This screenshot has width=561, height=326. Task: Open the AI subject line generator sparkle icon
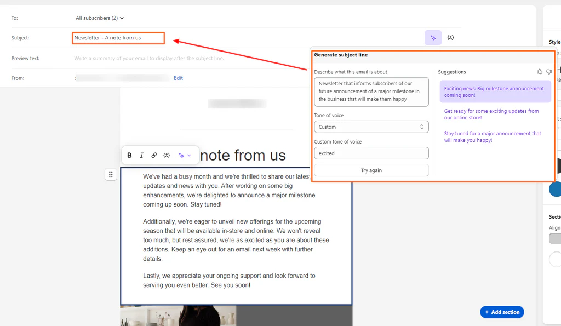pos(433,37)
